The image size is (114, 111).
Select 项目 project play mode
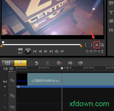coord(20,49)
